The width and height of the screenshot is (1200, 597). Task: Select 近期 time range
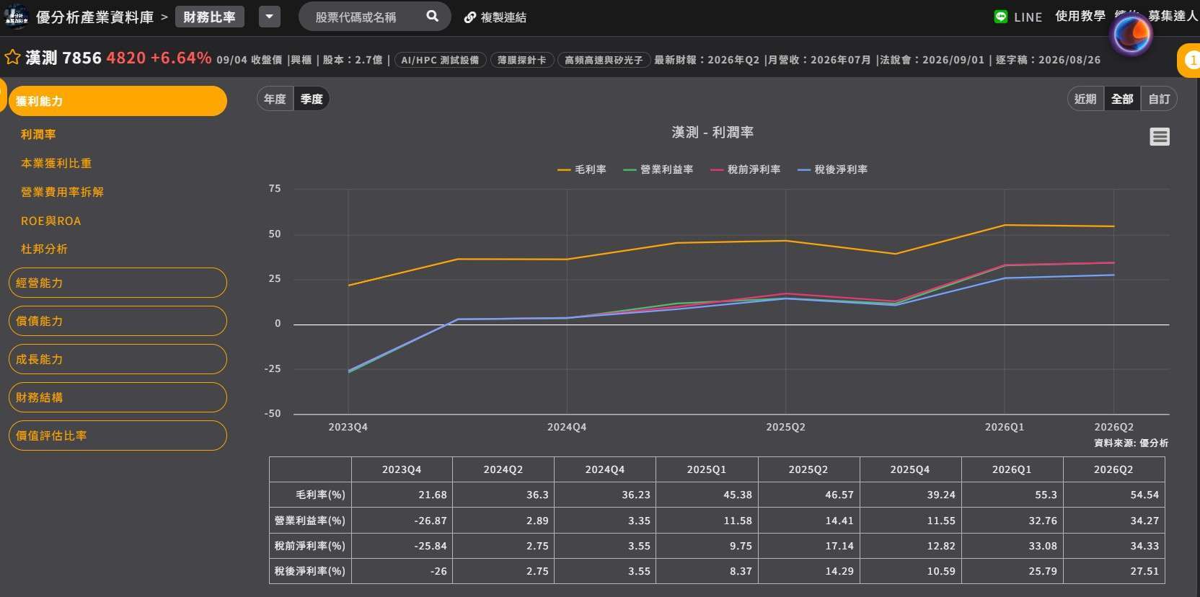point(1085,99)
